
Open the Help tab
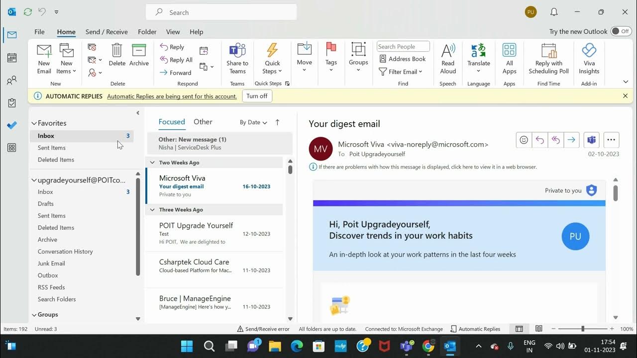point(196,32)
